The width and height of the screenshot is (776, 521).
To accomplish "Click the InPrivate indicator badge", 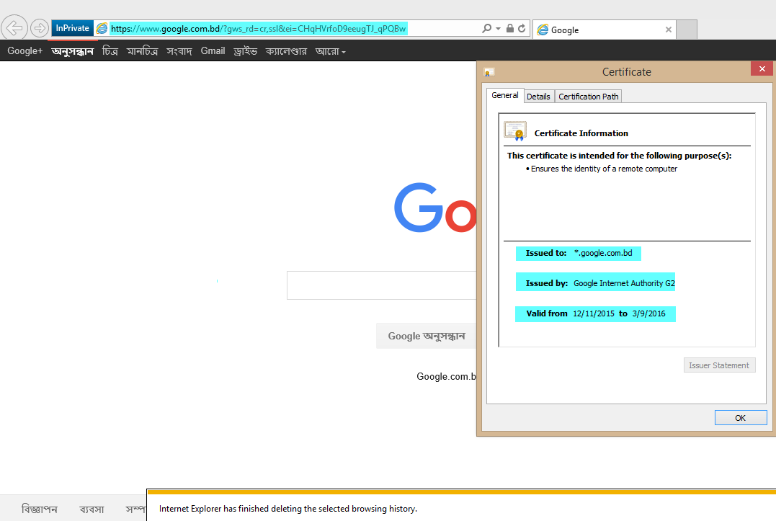I will point(72,28).
